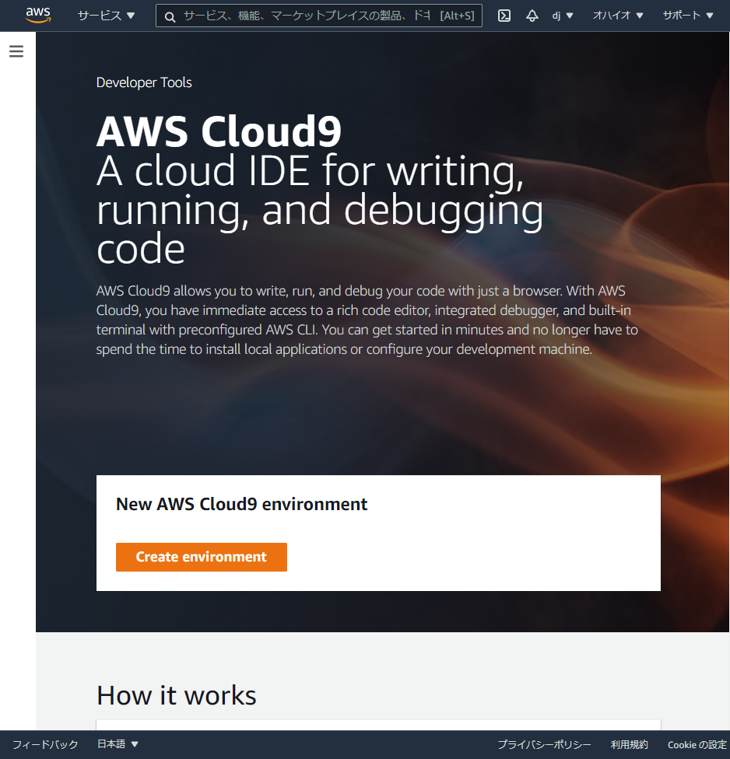This screenshot has height=759, width=730.
Task: Click the How it works heading
Action: click(177, 695)
